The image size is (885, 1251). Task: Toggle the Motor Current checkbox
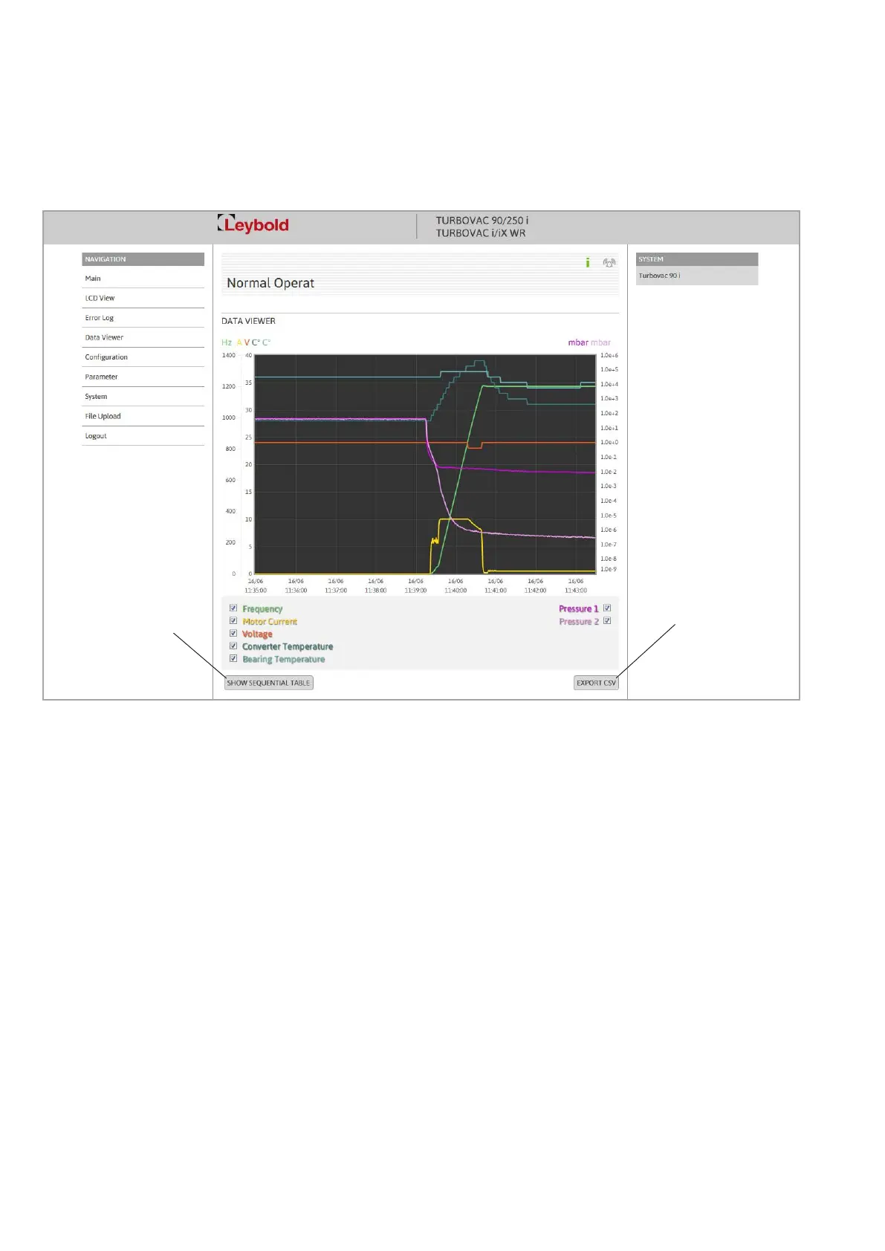(x=233, y=620)
